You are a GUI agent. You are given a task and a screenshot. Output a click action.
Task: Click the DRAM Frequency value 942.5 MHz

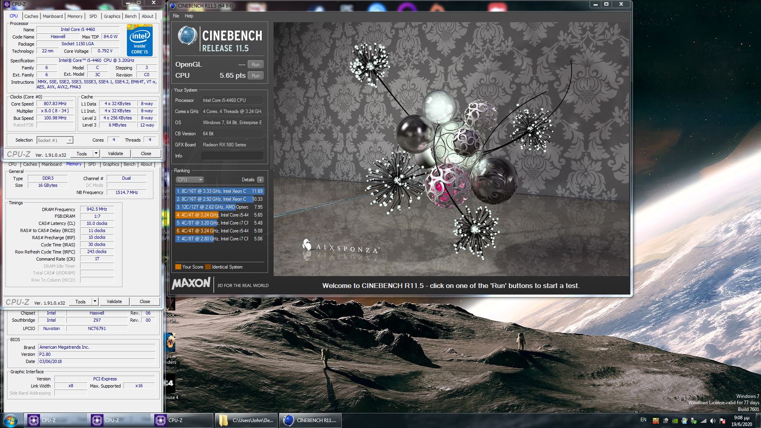pyautogui.click(x=97, y=209)
